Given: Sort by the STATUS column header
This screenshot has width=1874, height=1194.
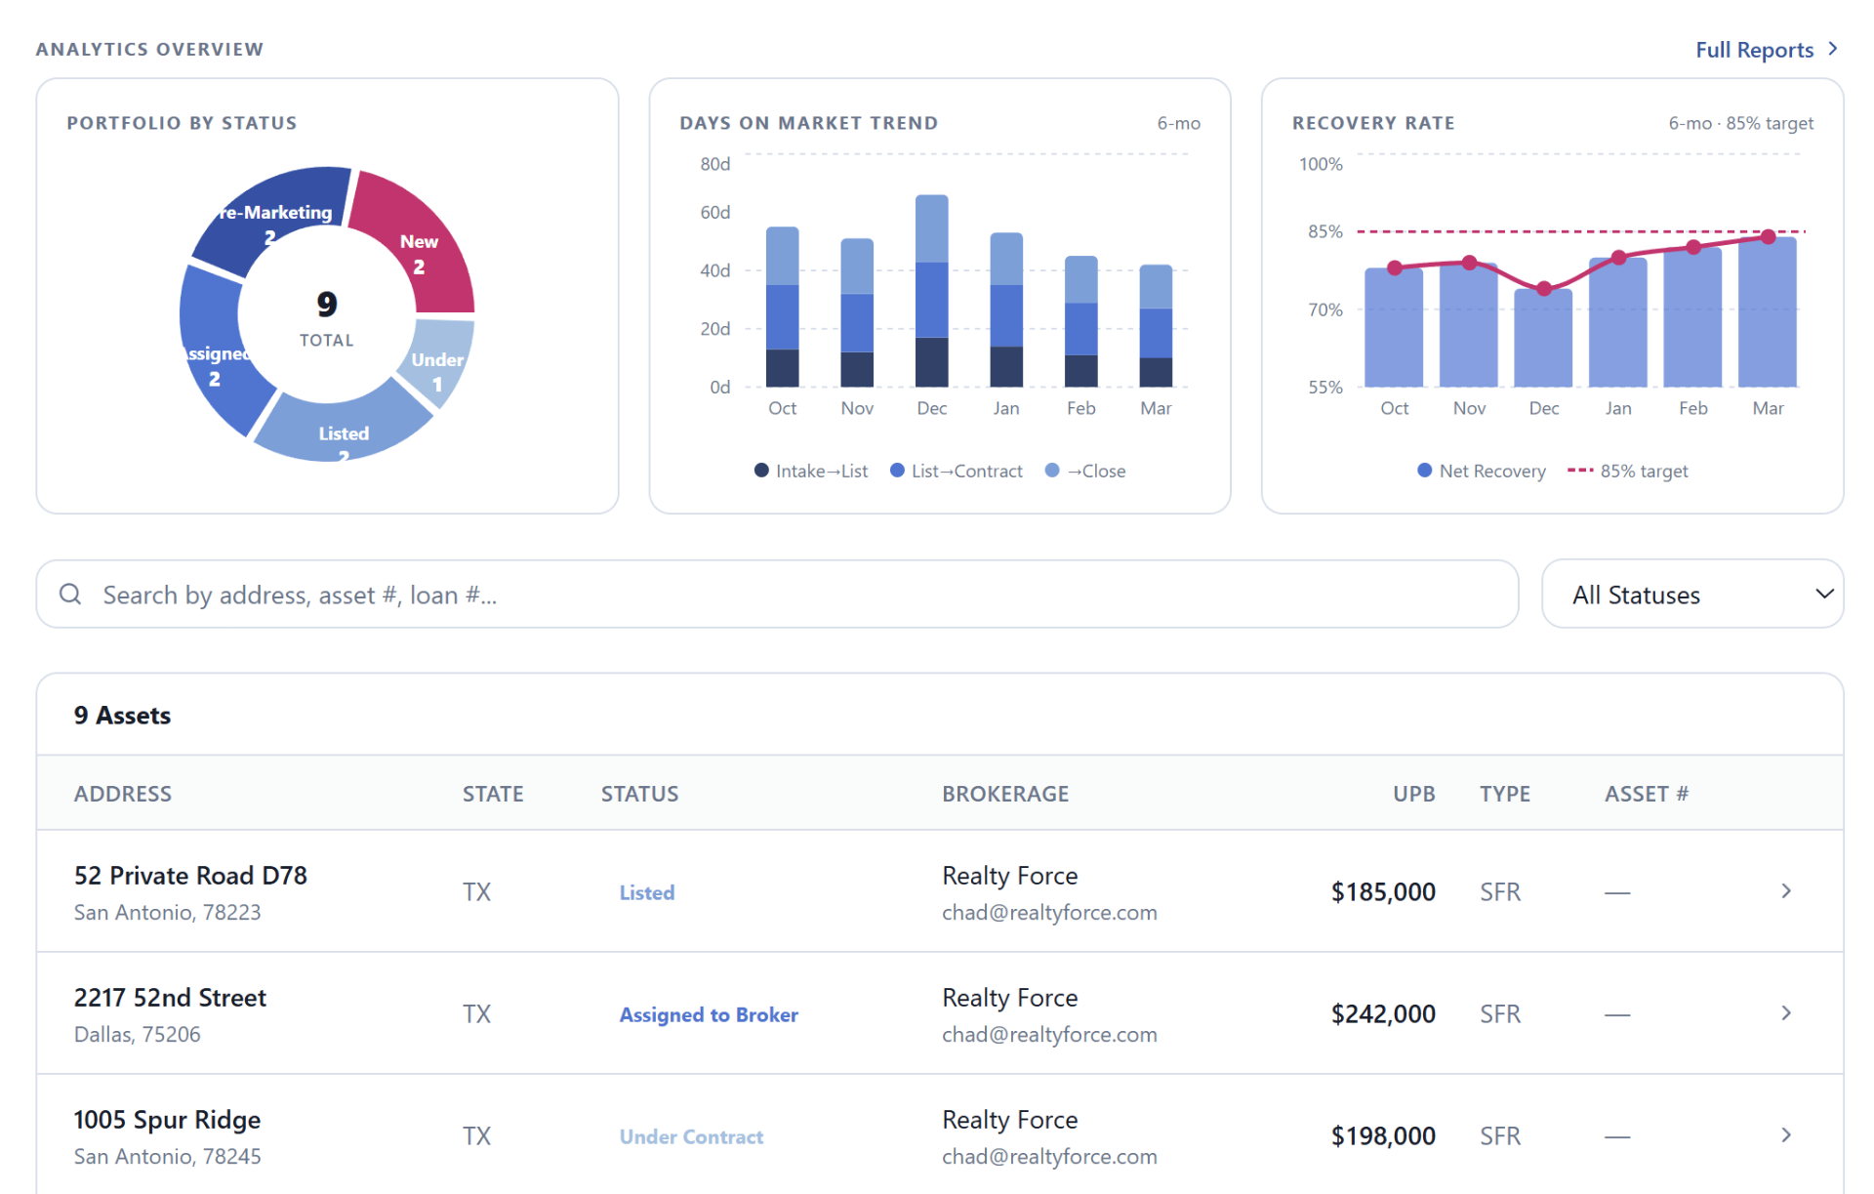Looking at the screenshot, I should [639, 793].
